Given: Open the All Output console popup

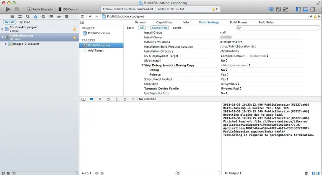Looking at the screenshot, I should [233, 173].
